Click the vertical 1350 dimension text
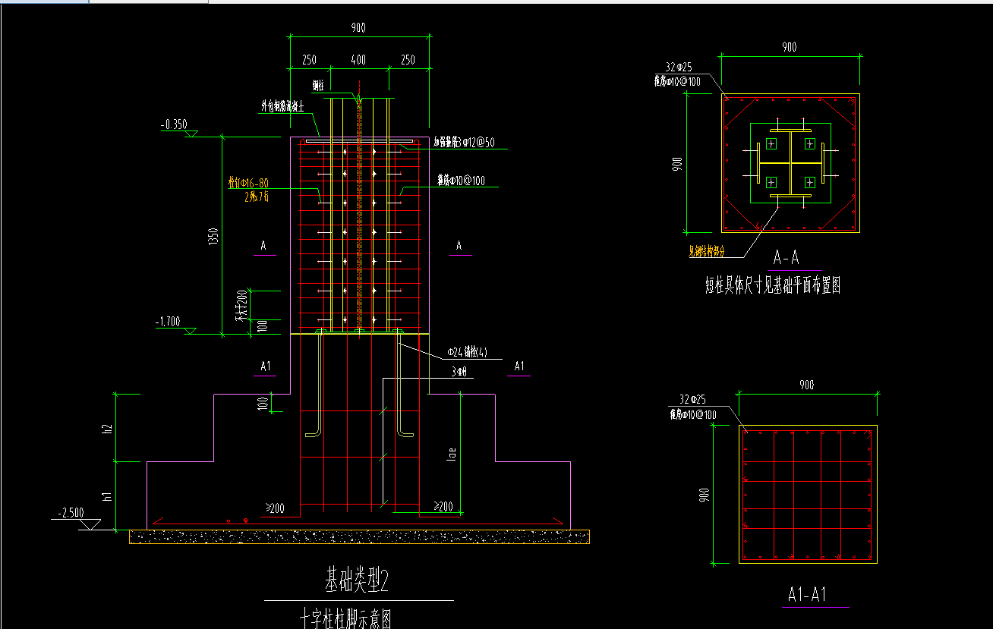This screenshot has height=629, width=993. 215,236
